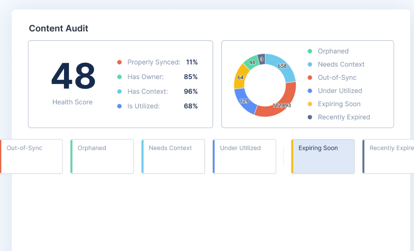
Task: Select the Orphaned category tab
Action: click(x=102, y=156)
